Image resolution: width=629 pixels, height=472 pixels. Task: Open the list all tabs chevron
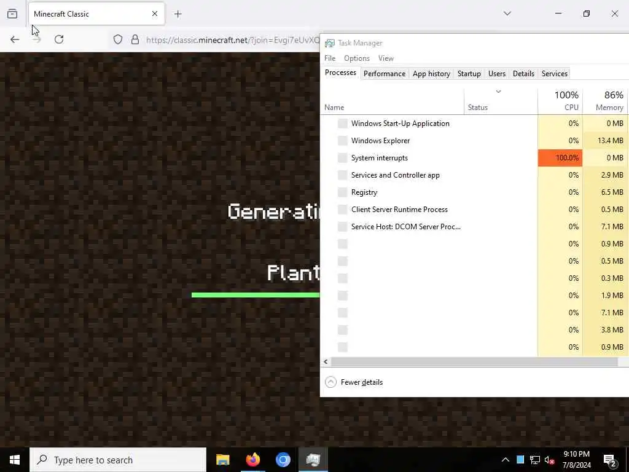[507, 14]
